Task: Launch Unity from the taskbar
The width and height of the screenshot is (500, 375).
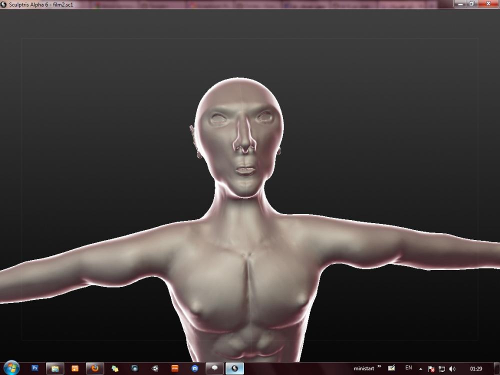Action: [155, 368]
